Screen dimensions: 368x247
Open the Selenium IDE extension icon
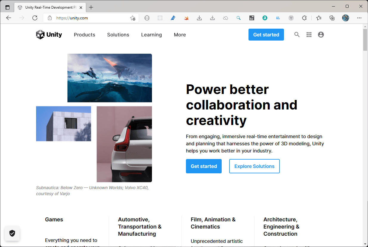pyautogui.click(x=252, y=18)
